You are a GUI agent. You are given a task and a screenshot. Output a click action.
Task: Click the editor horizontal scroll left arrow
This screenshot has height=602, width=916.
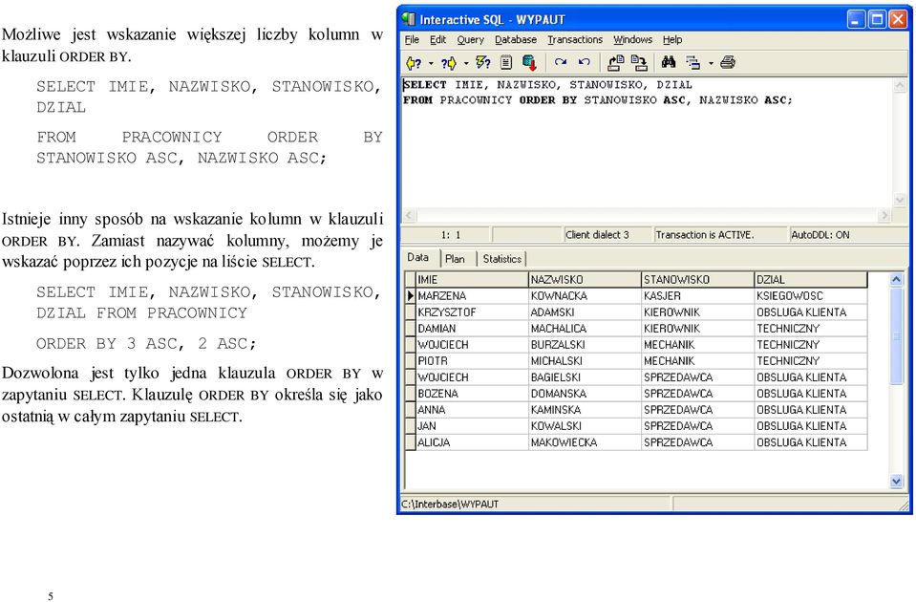click(x=409, y=215)
